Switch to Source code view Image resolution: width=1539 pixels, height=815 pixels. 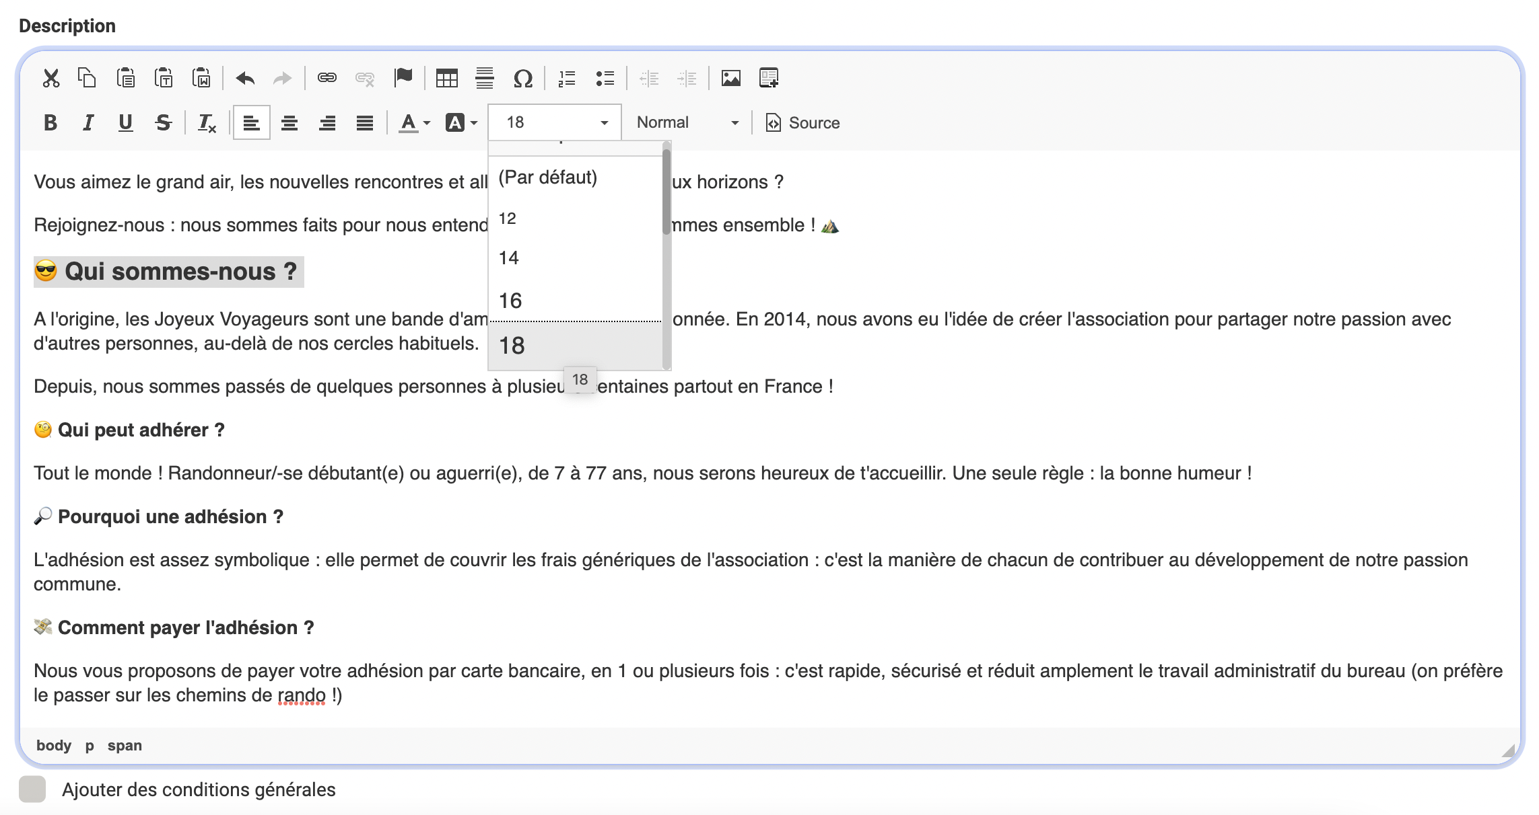coord(802,123)
